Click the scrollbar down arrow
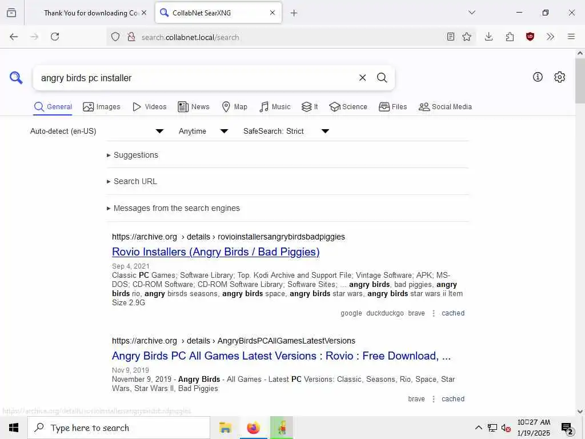This screenshot has width=585, height=439. click(580, 412)
